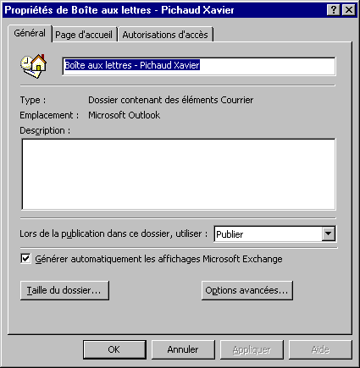Confirm with the OK button

pos(114,349)
